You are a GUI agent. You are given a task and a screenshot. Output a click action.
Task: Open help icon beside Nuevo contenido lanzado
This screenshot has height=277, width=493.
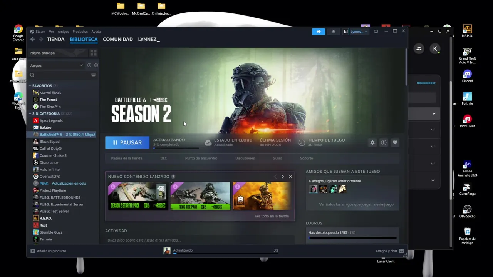(173, 177)
